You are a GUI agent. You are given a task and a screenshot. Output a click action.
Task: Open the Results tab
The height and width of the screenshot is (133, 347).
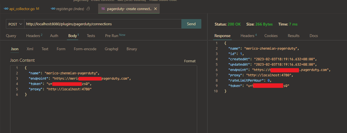coord(294,36)
